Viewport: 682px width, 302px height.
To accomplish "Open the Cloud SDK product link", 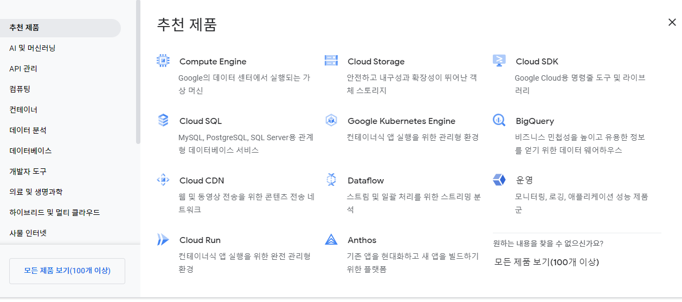I will (537, 62).
